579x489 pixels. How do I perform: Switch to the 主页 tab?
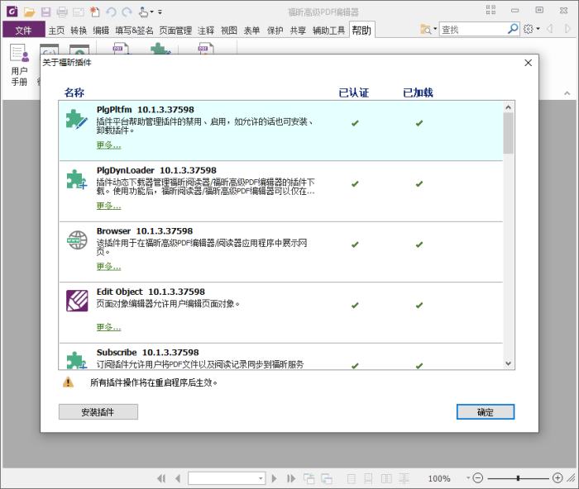point(56,31)
